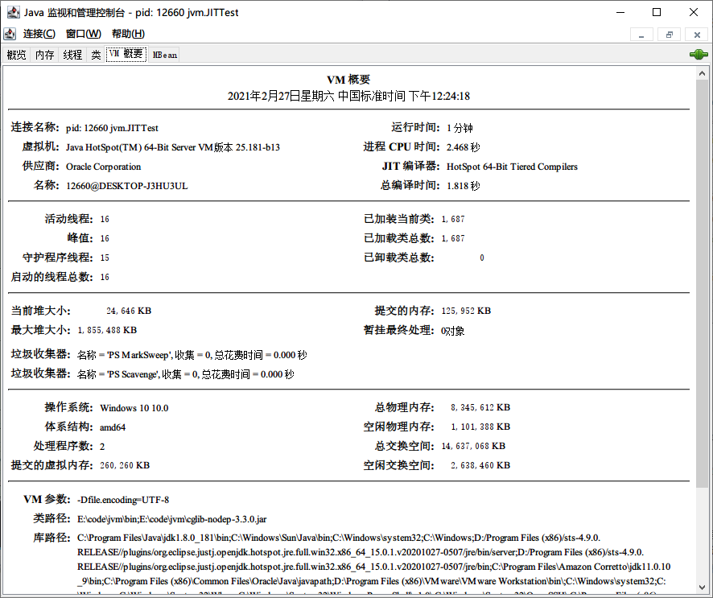Screen dimensions: 713x598
Task: Switch to the 内存 tab
Action: pyautogui.click(x=44, y=55)
